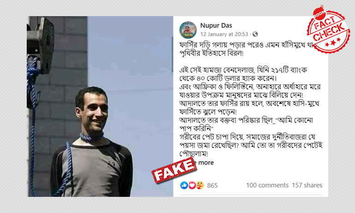This screenshot has width=355, height=213.
Task: Click the quoted Bengali sentence in the post
Action: coord(246,124)
